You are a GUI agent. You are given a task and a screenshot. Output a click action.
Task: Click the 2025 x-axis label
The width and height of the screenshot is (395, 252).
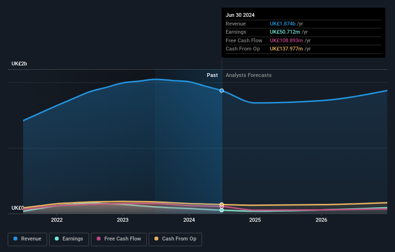coord(255,220)
